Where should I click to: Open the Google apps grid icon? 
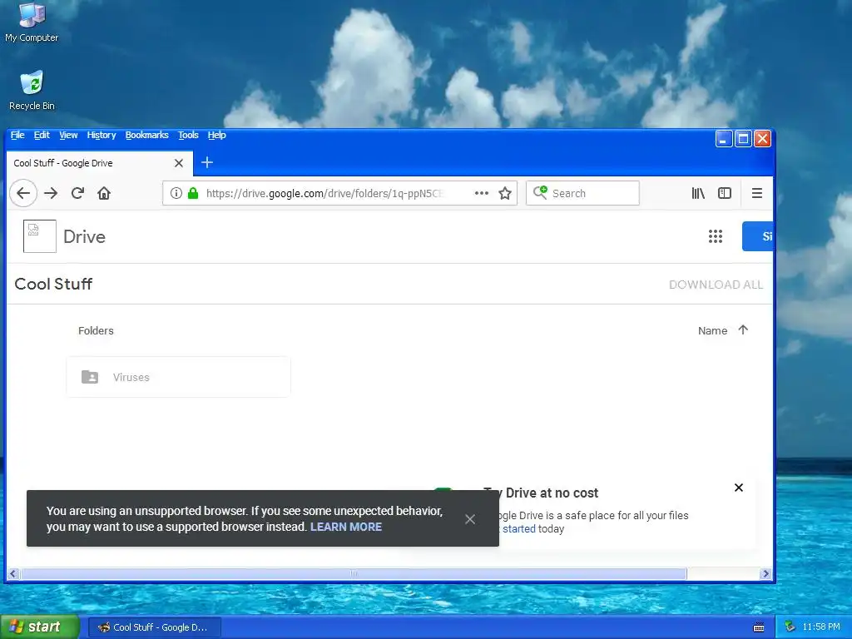[x=716, y=236]
